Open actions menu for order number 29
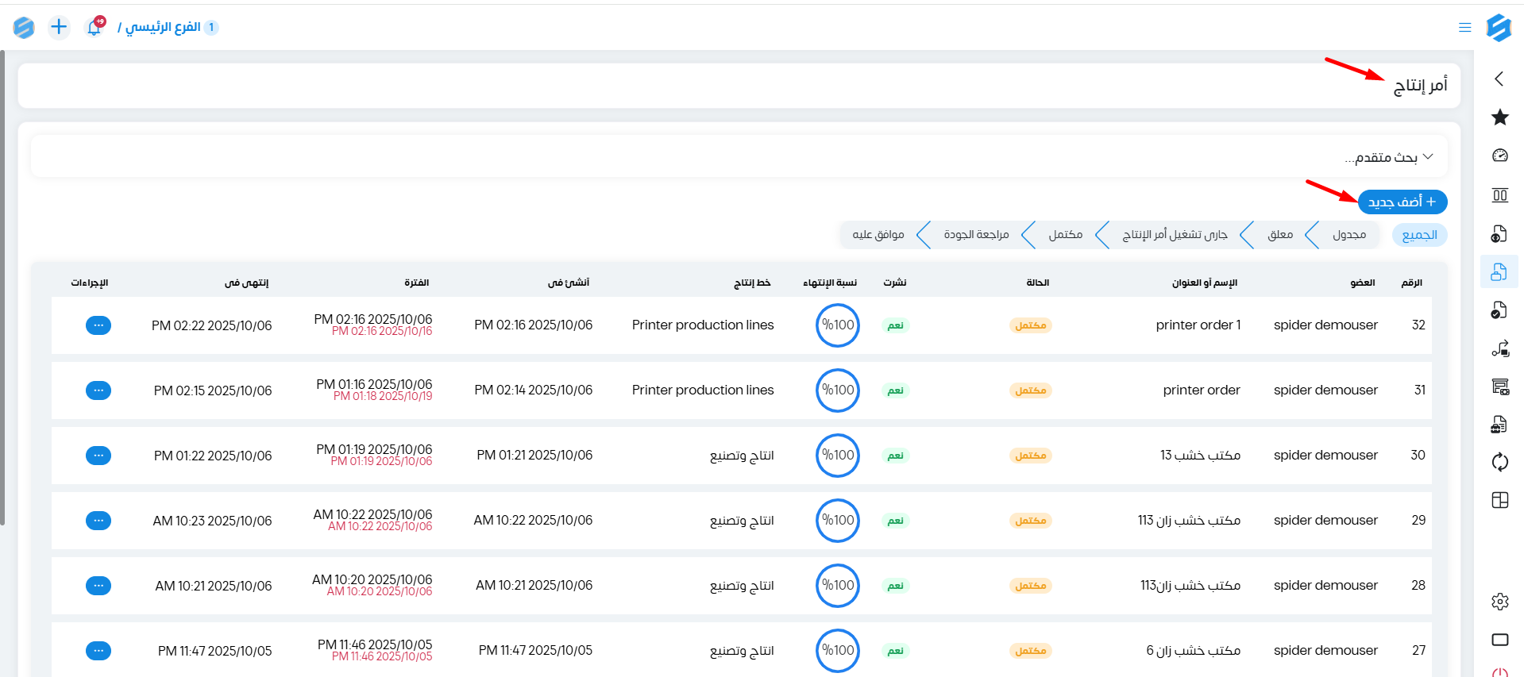This screenshot has height=677, width=1524. (x=98, y=521)
